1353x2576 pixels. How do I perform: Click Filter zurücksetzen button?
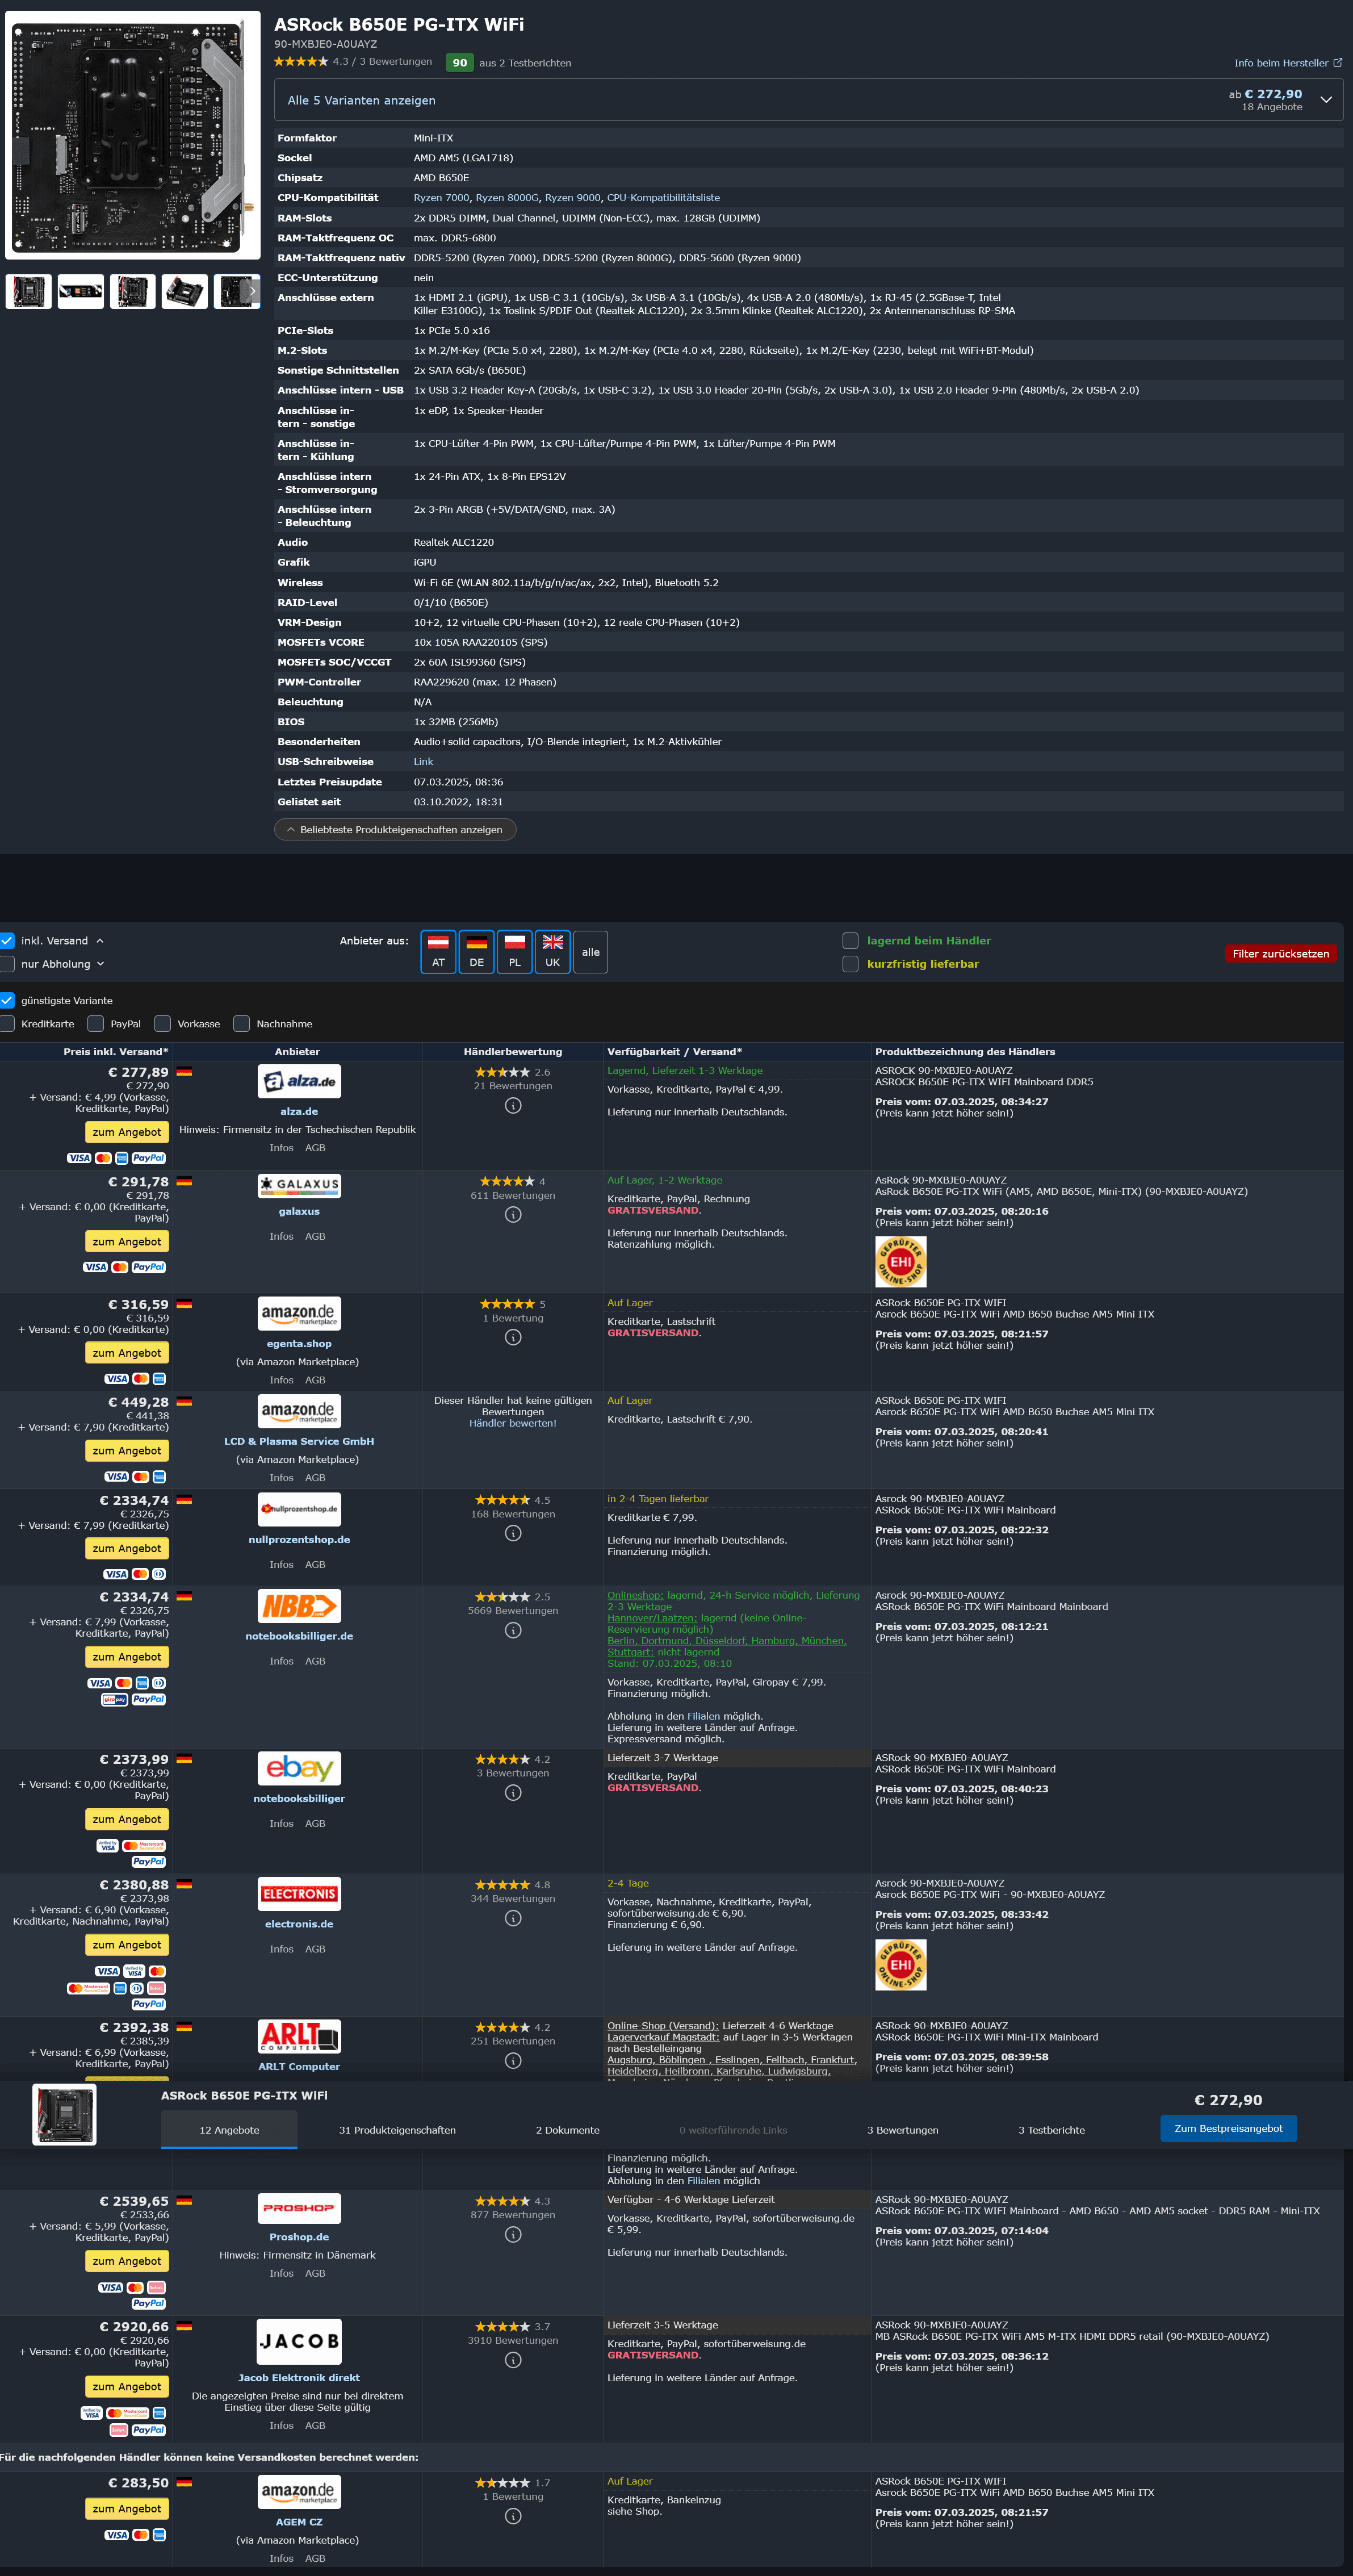(x=1280, y=954)
